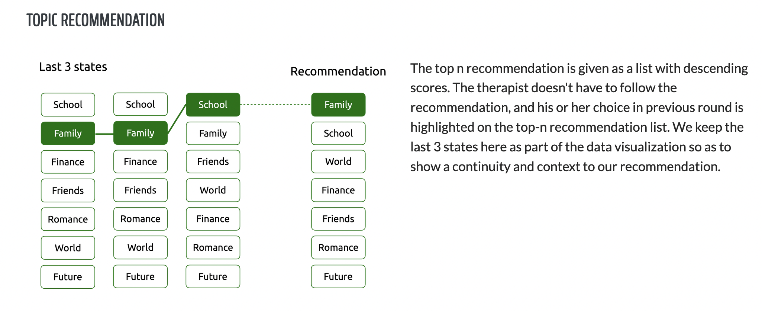This screenshot has width=762, height=311.
Task: Choose School in the Recommendation list
Action: coord(338,133)
